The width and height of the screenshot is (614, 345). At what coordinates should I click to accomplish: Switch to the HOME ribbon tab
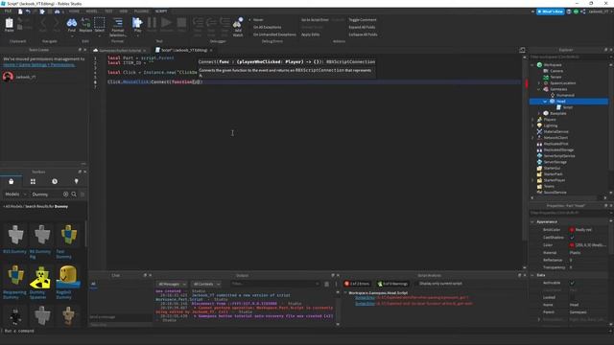point(74,11)
